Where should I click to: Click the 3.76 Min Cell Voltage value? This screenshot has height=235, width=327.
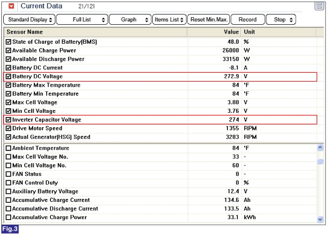[x=233, y=111]
